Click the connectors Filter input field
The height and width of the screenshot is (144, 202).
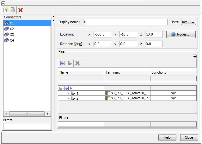[27, 126]
